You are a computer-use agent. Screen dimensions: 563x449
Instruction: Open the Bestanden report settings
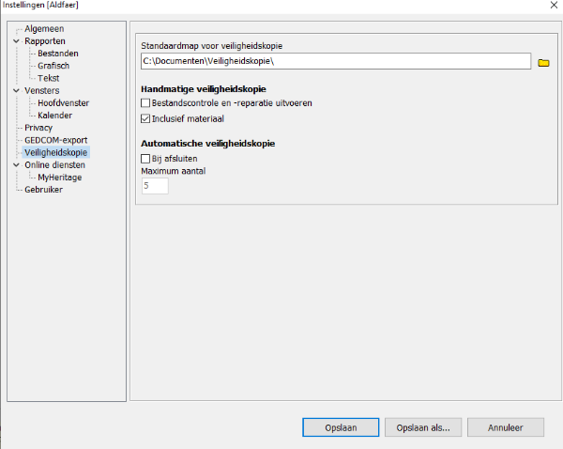[58, 54]
